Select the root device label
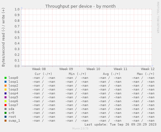This screenshot has height=132, width=161. 12,117
